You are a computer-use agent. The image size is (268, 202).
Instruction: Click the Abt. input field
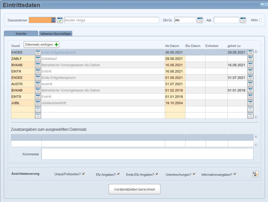[x=226, y=20]
